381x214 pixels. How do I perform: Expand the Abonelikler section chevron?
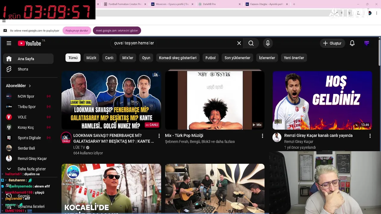(x=30, y=86)
